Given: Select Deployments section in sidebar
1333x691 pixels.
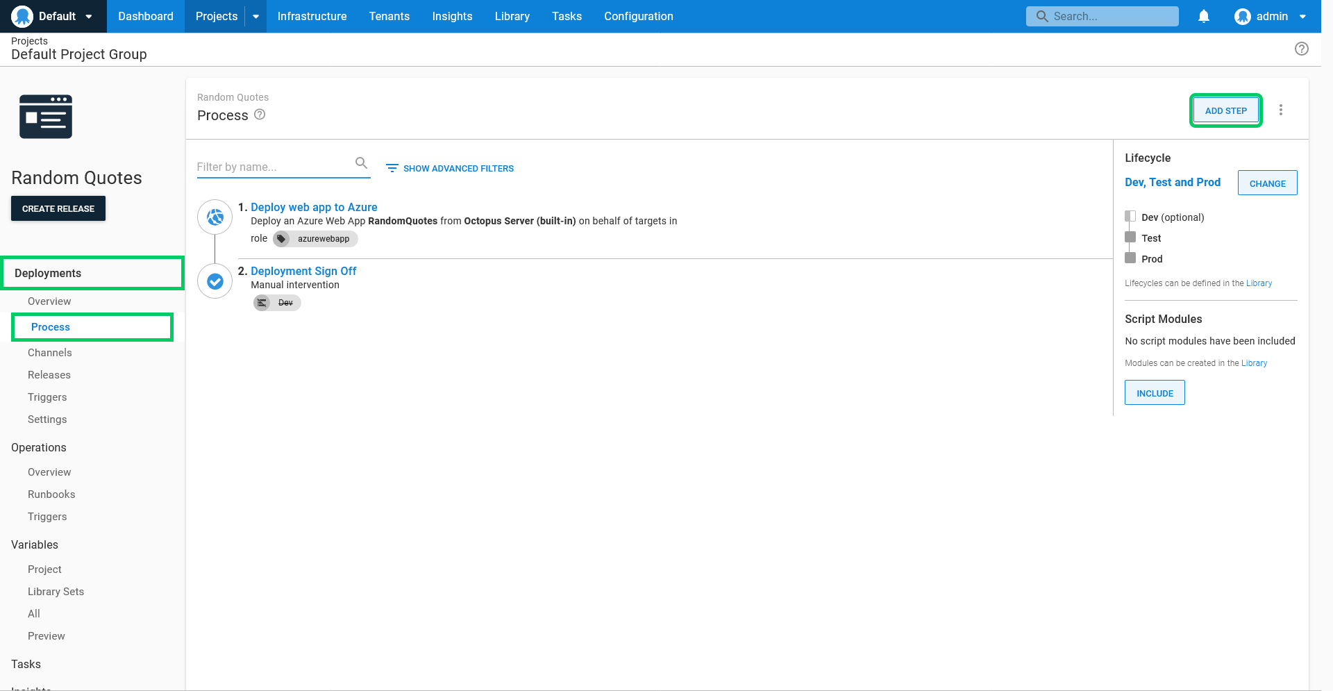Looking at the screenshot, I should click(92, 273).
